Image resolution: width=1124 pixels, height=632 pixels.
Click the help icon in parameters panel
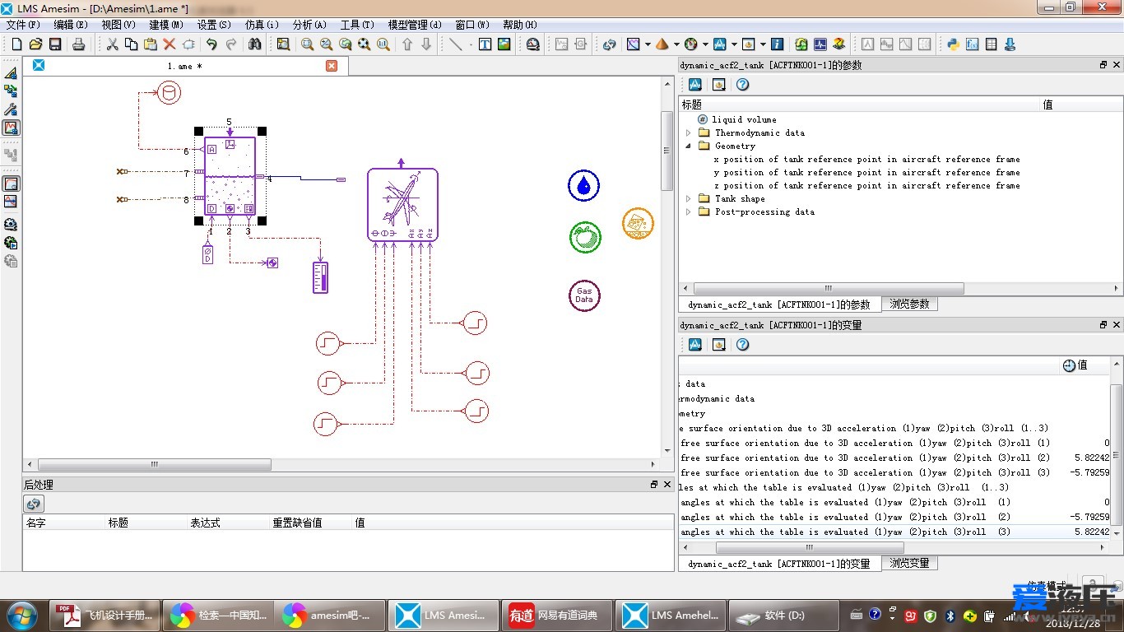pyautogui.click(x=742, y=84)
